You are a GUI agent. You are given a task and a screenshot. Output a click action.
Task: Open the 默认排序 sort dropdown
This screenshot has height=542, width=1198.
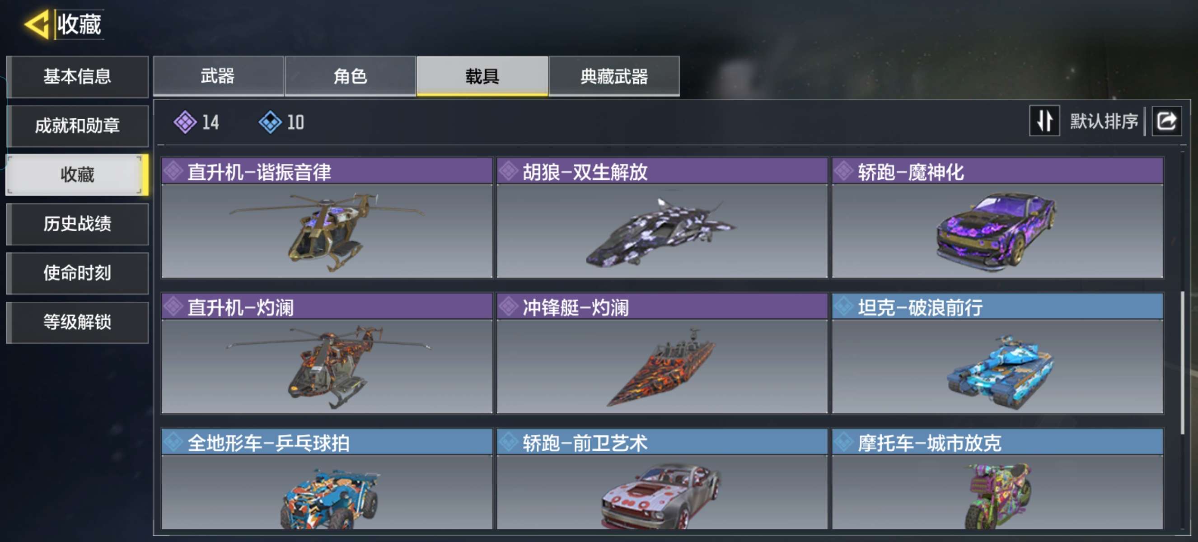click(x=1104, y=121)
